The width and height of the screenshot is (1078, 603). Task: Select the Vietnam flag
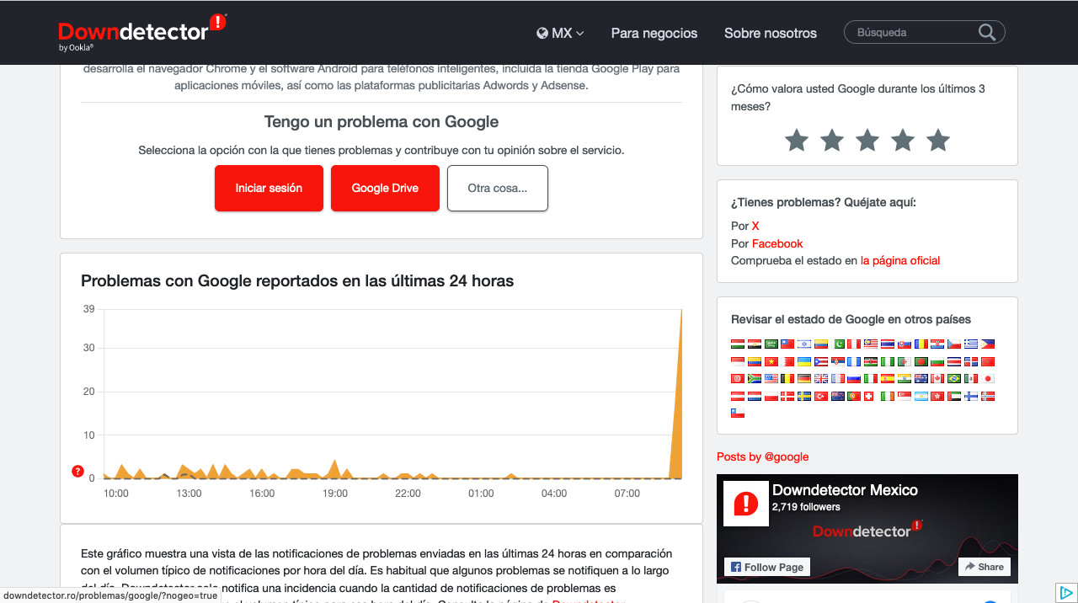pyautogui.click(x=771, y=361)
